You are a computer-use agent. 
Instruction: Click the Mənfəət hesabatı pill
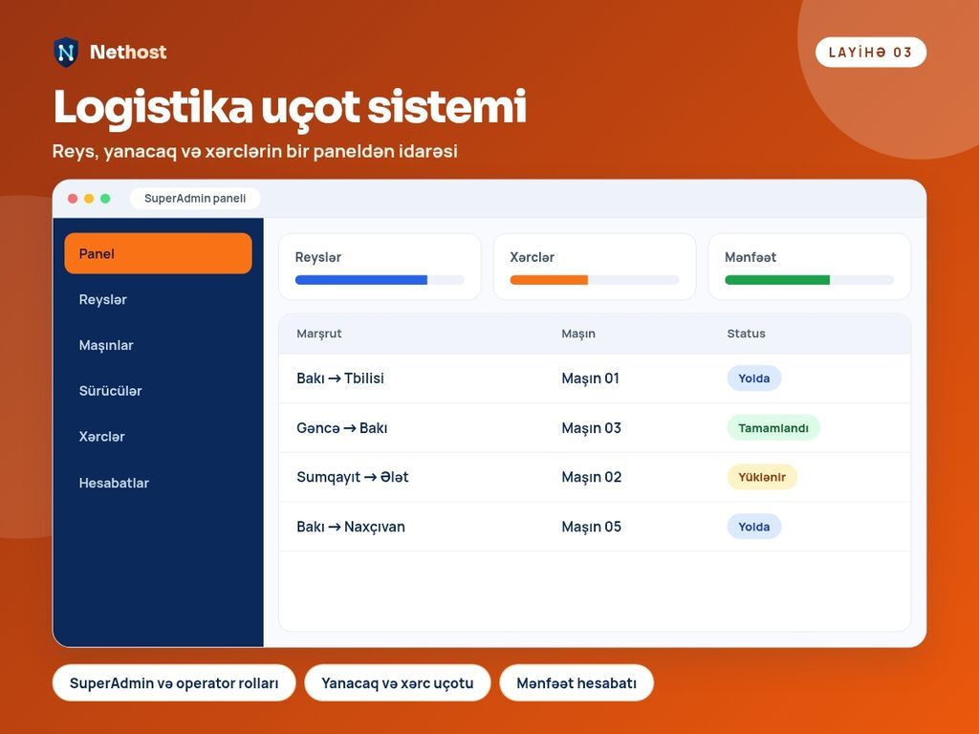coord(577,682)
